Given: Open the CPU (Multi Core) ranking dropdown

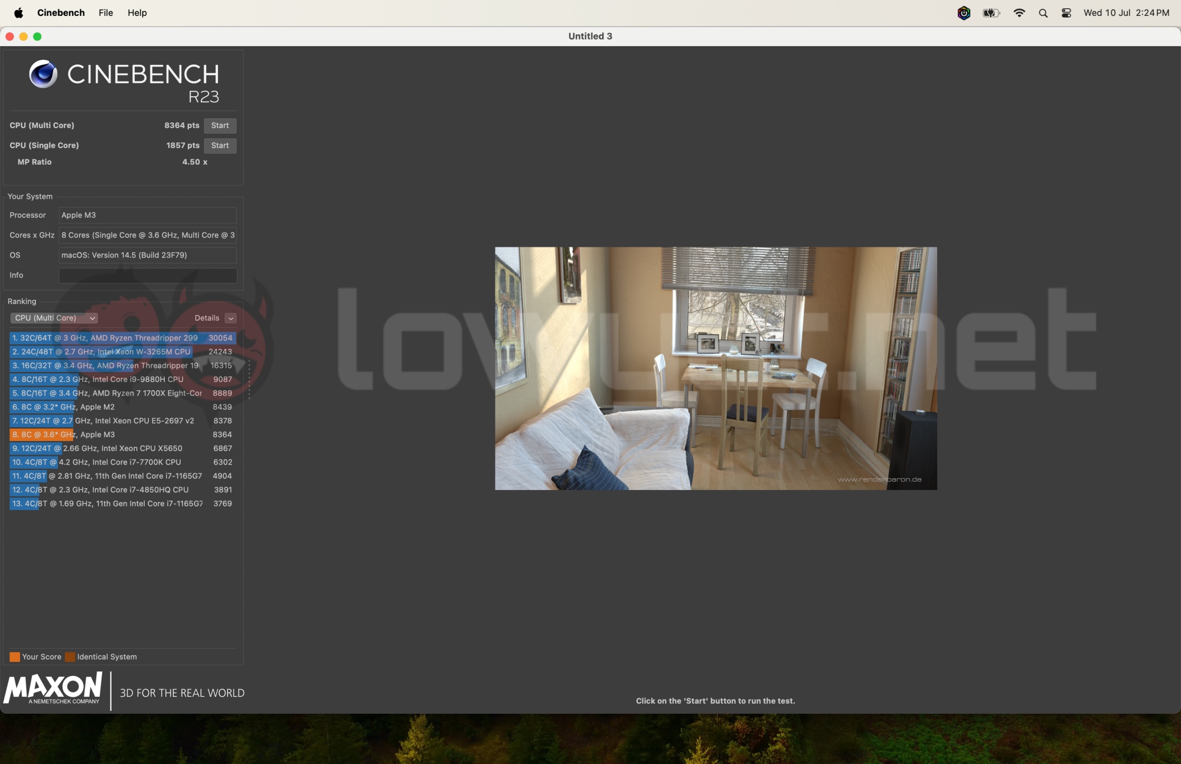Looking at the screenshot, I should click(54, 318).
